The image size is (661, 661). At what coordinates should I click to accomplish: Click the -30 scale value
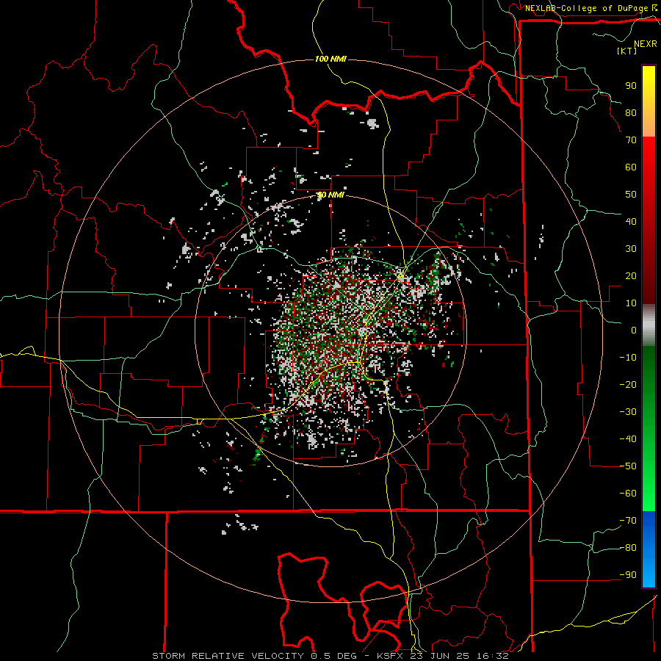click(628, 412)
